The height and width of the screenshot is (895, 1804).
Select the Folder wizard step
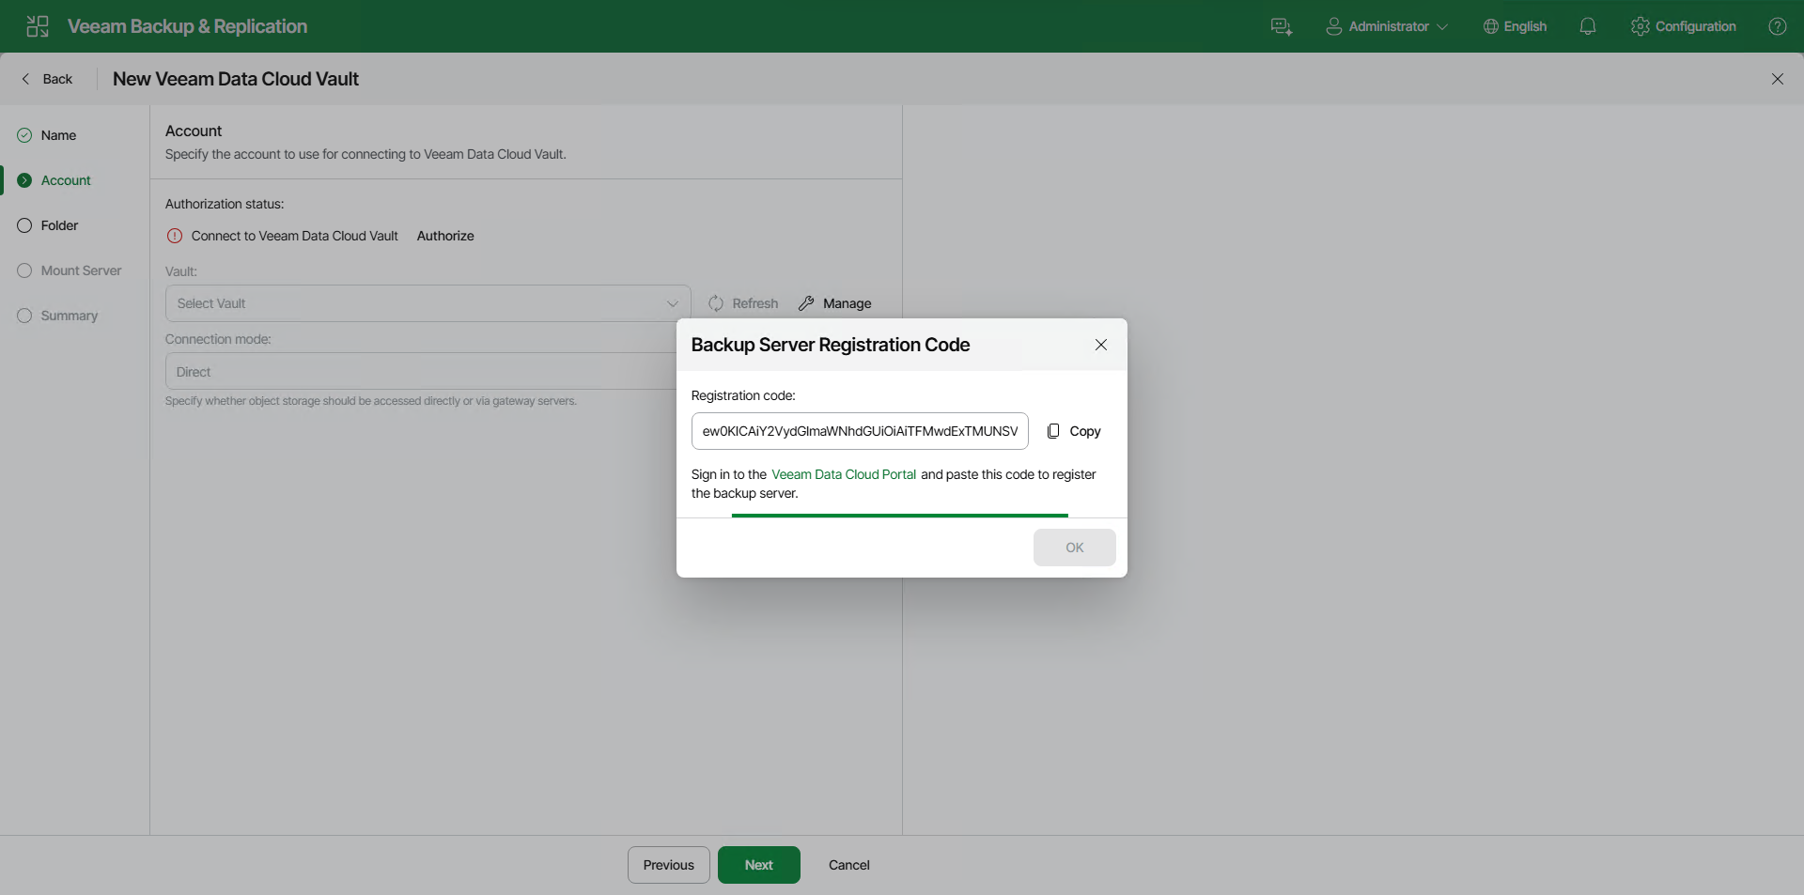tap(59, 225)
